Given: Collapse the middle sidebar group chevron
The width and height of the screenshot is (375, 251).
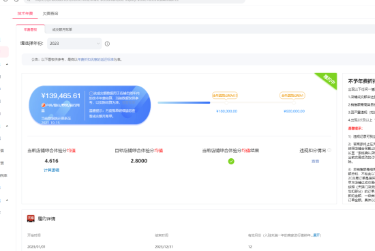Looking at the screenshot, I should (x=7, y=126).
